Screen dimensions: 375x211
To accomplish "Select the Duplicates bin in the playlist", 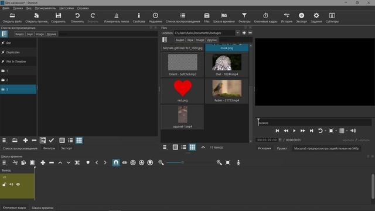I will tap(18, 52).
